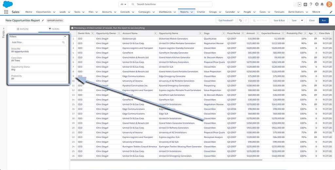Open the notifications bell
The height and width of the screenshot is (170, 335).
[x=322, y=4]
